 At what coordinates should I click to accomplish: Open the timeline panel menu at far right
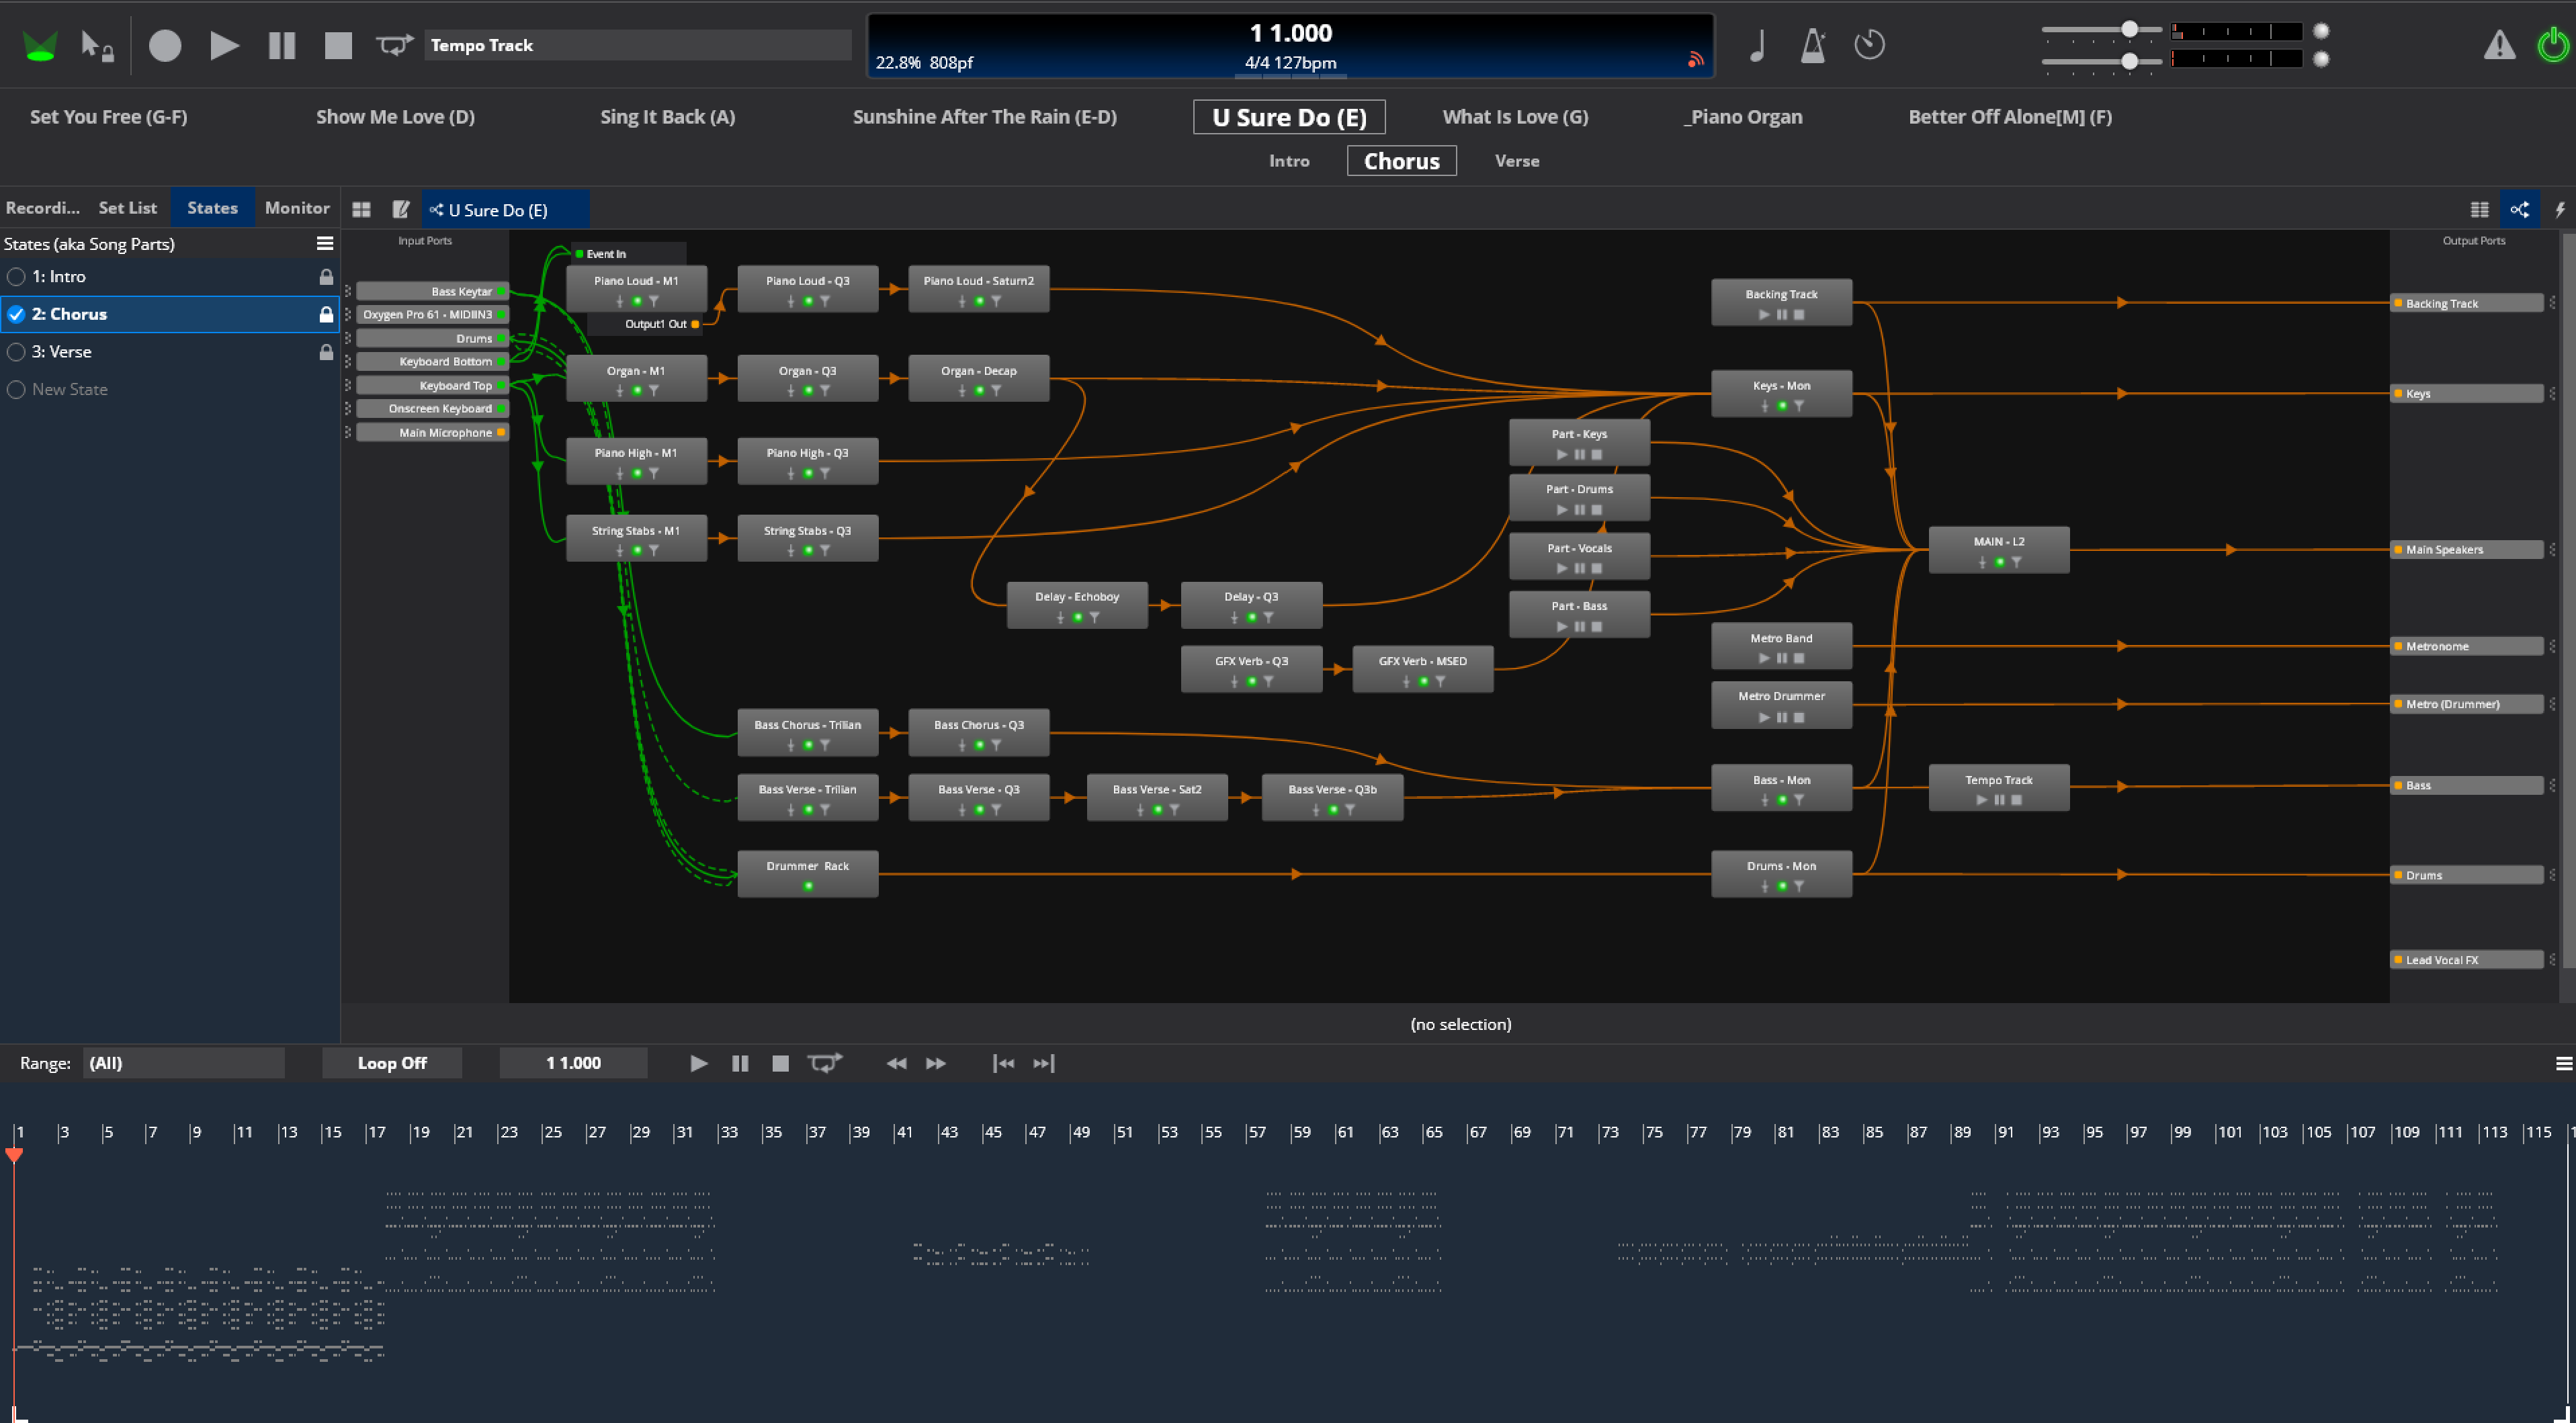2563,1063
